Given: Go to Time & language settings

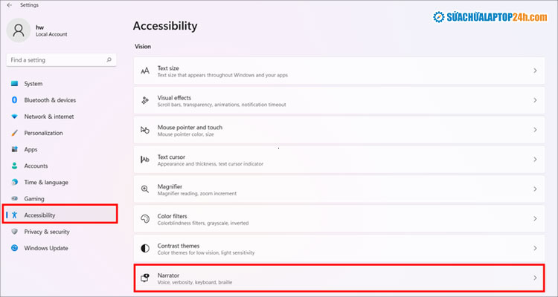Looking at the screenshot, I should pyautogui.click(x=45, y=182).
